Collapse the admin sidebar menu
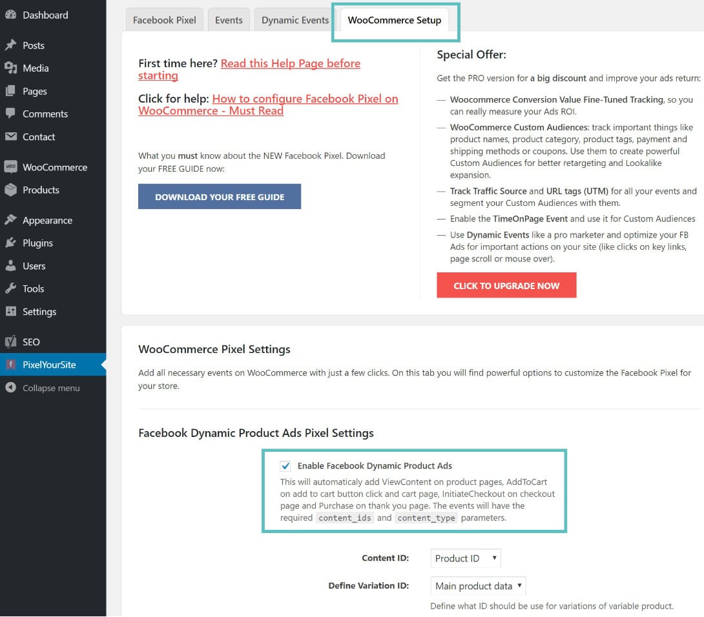704x617 pixels. tap(52, 388)
